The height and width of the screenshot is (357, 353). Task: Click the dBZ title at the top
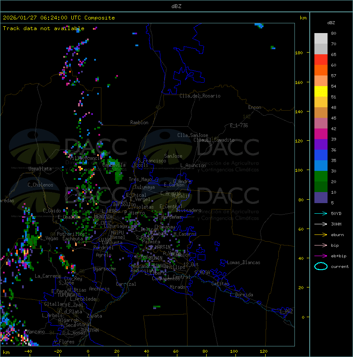pos(176,6)
